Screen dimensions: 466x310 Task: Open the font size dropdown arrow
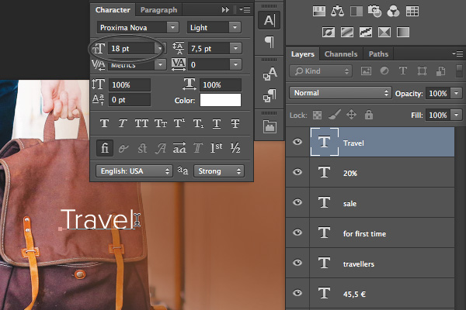pos(160,48)
